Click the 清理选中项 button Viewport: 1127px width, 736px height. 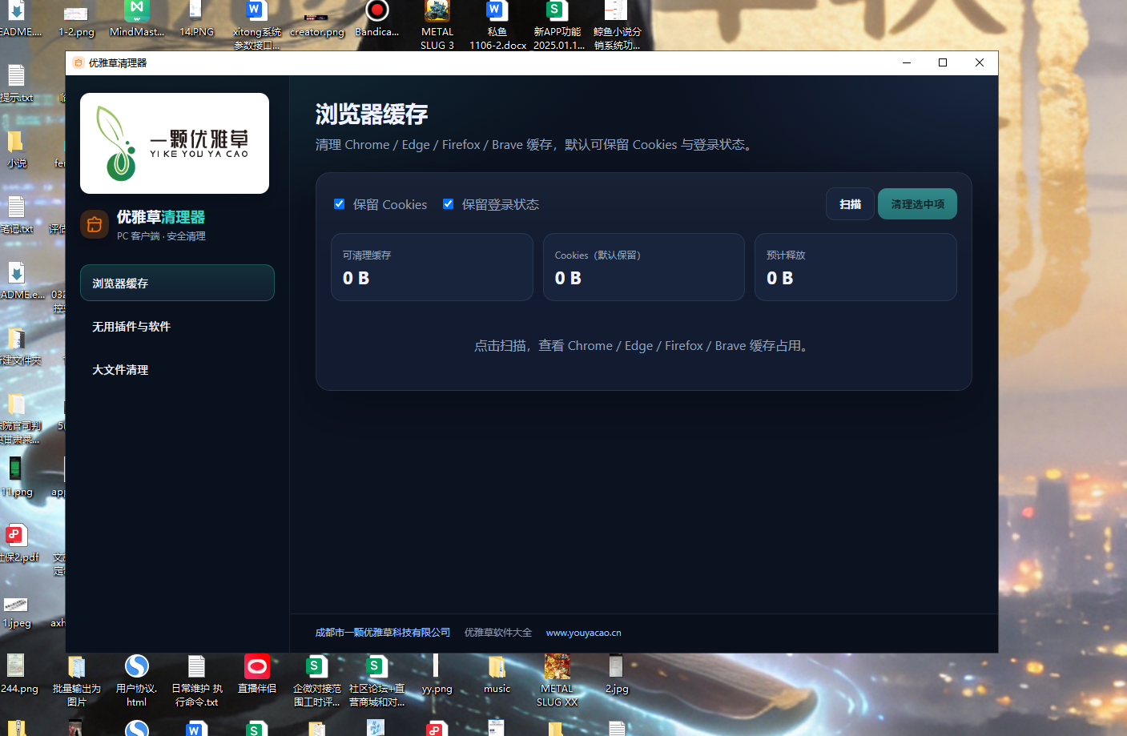click(x=917, y=204)
